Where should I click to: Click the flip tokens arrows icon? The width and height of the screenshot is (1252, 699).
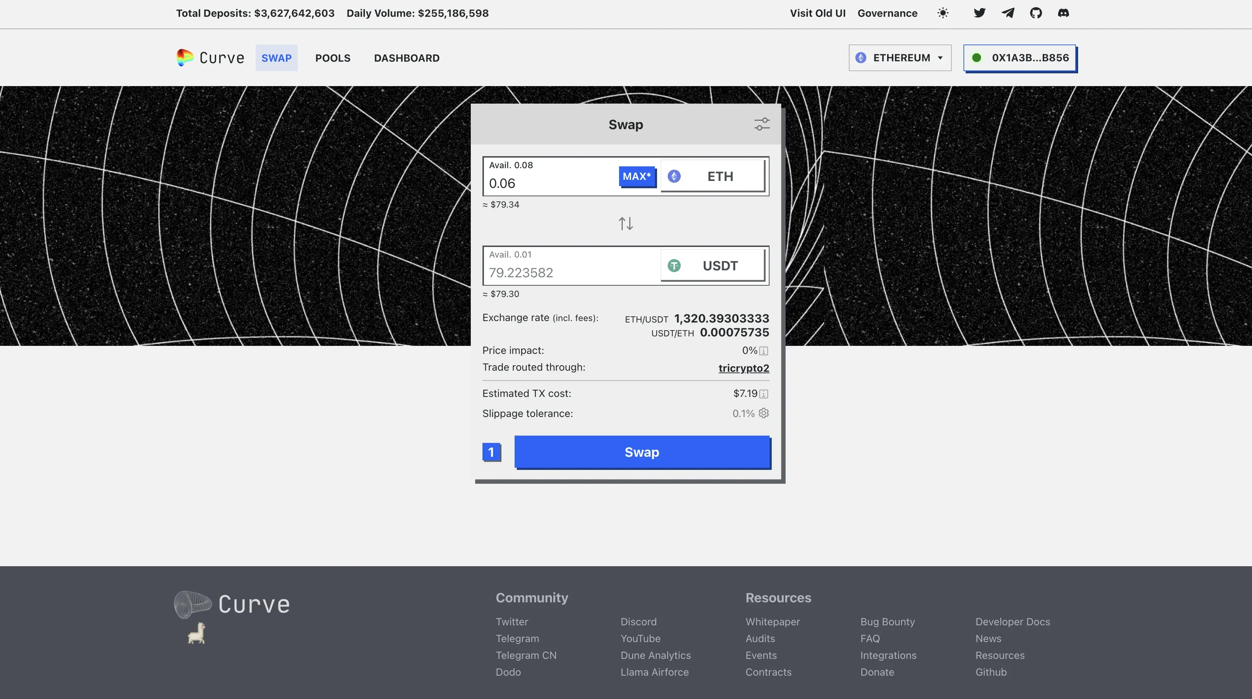(x=626, y=224)
